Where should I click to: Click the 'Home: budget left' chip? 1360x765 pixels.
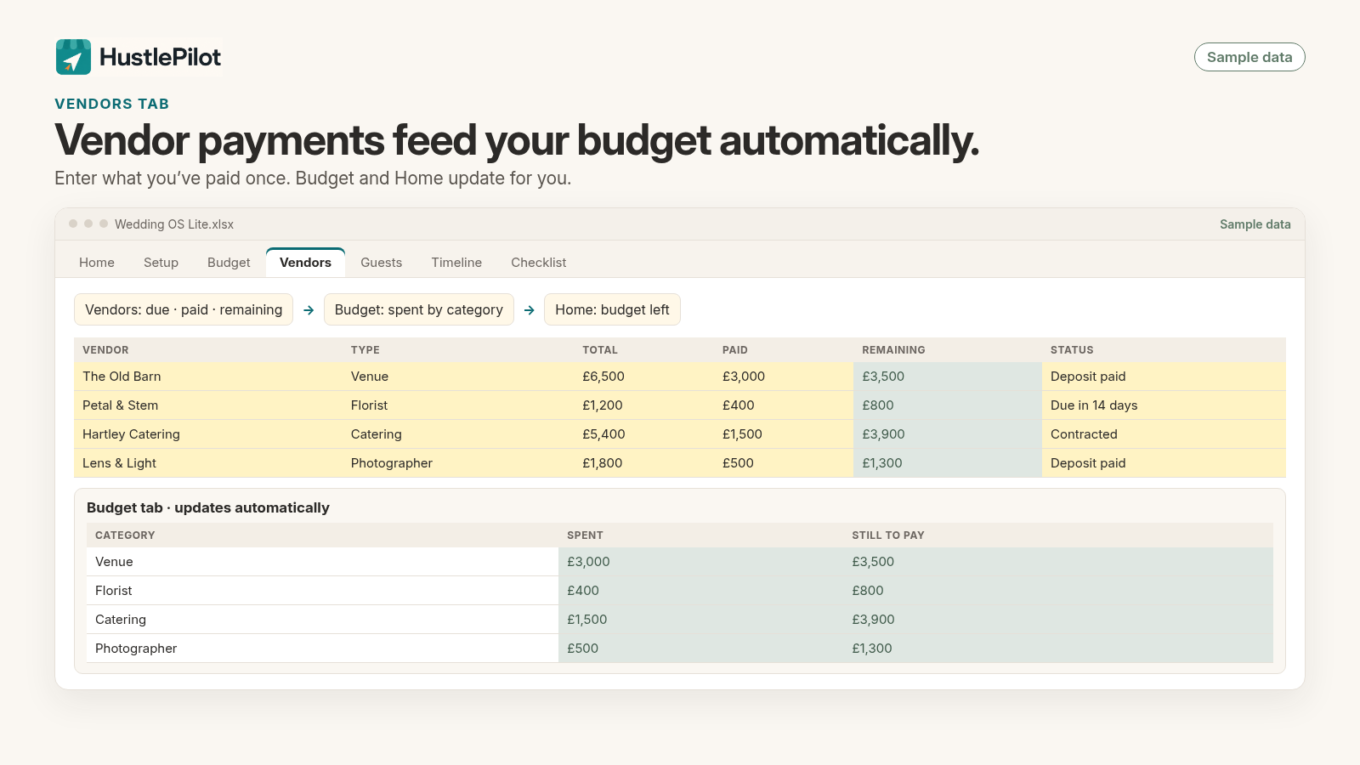[612, 309]
